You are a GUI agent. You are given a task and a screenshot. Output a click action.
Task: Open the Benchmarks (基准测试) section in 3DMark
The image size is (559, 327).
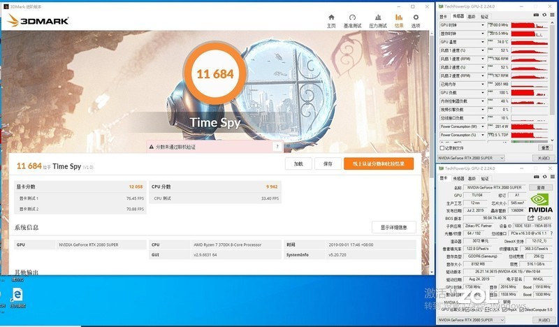click(x=352, y=21)
